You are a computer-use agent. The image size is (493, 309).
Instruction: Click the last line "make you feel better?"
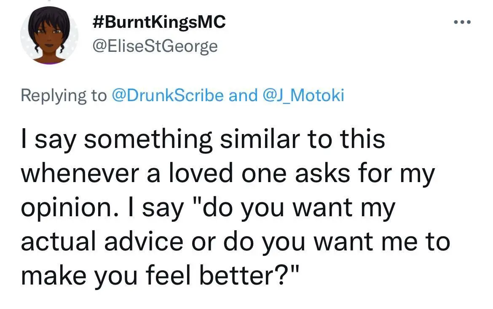(x=161, y=276)
